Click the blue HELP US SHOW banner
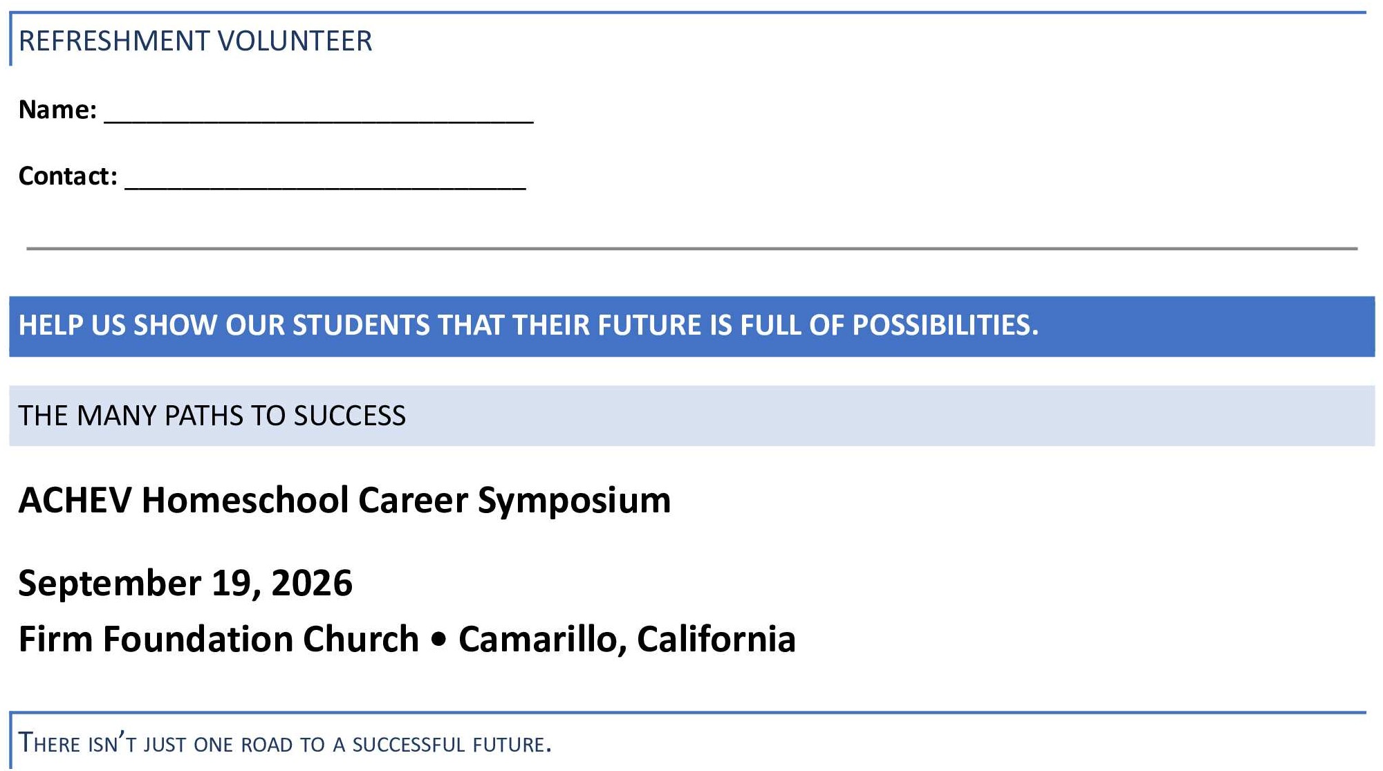Image resolution: width=1383 pixels, height=771 pixels. tap(692, 326)
